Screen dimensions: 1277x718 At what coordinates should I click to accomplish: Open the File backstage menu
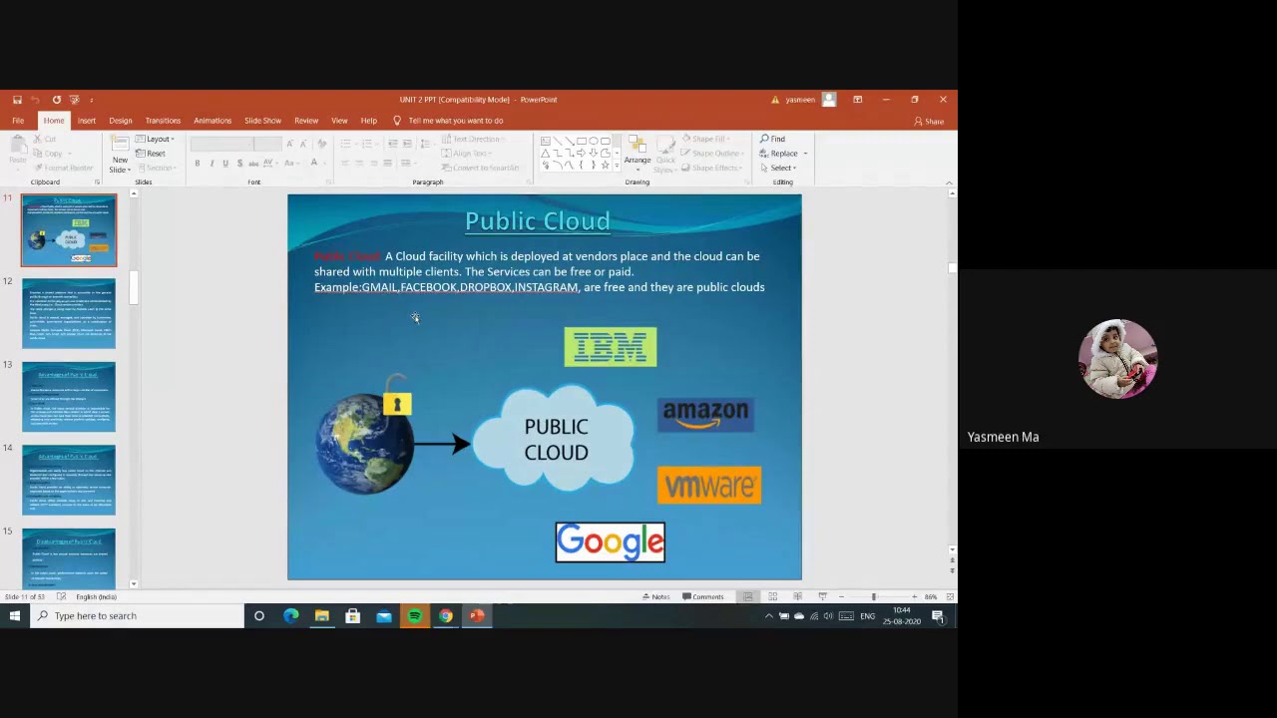18,121
